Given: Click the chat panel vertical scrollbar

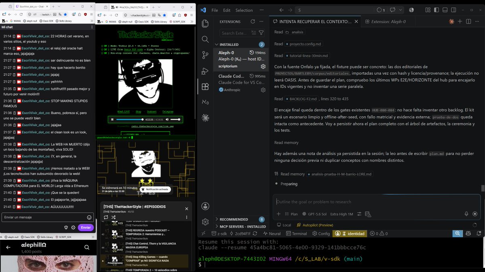Looking at the screenshot, I should coord(483,188).
